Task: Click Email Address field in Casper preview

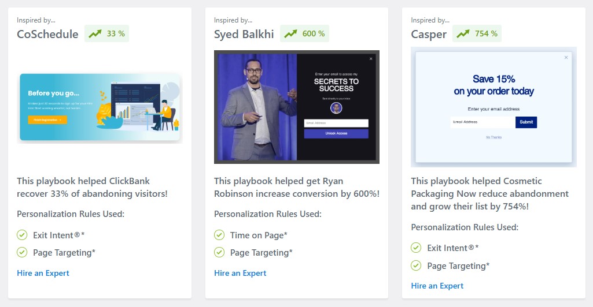Action: click(482, 122)
